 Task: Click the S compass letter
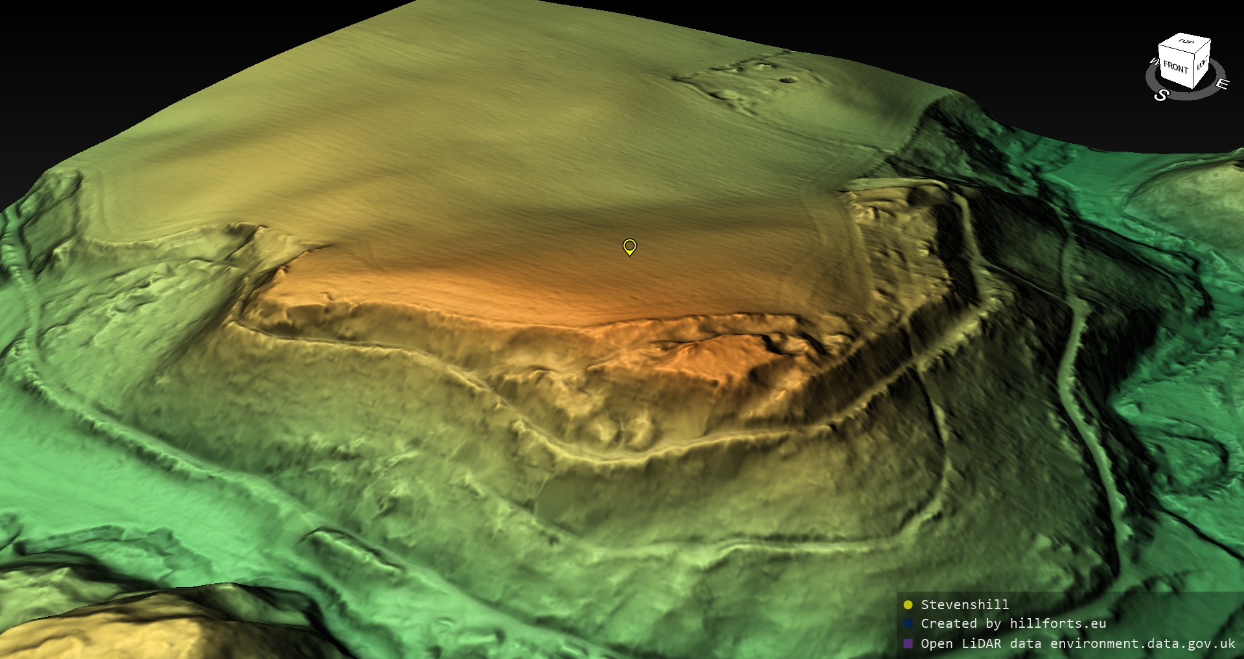[x=1161, y=95]
